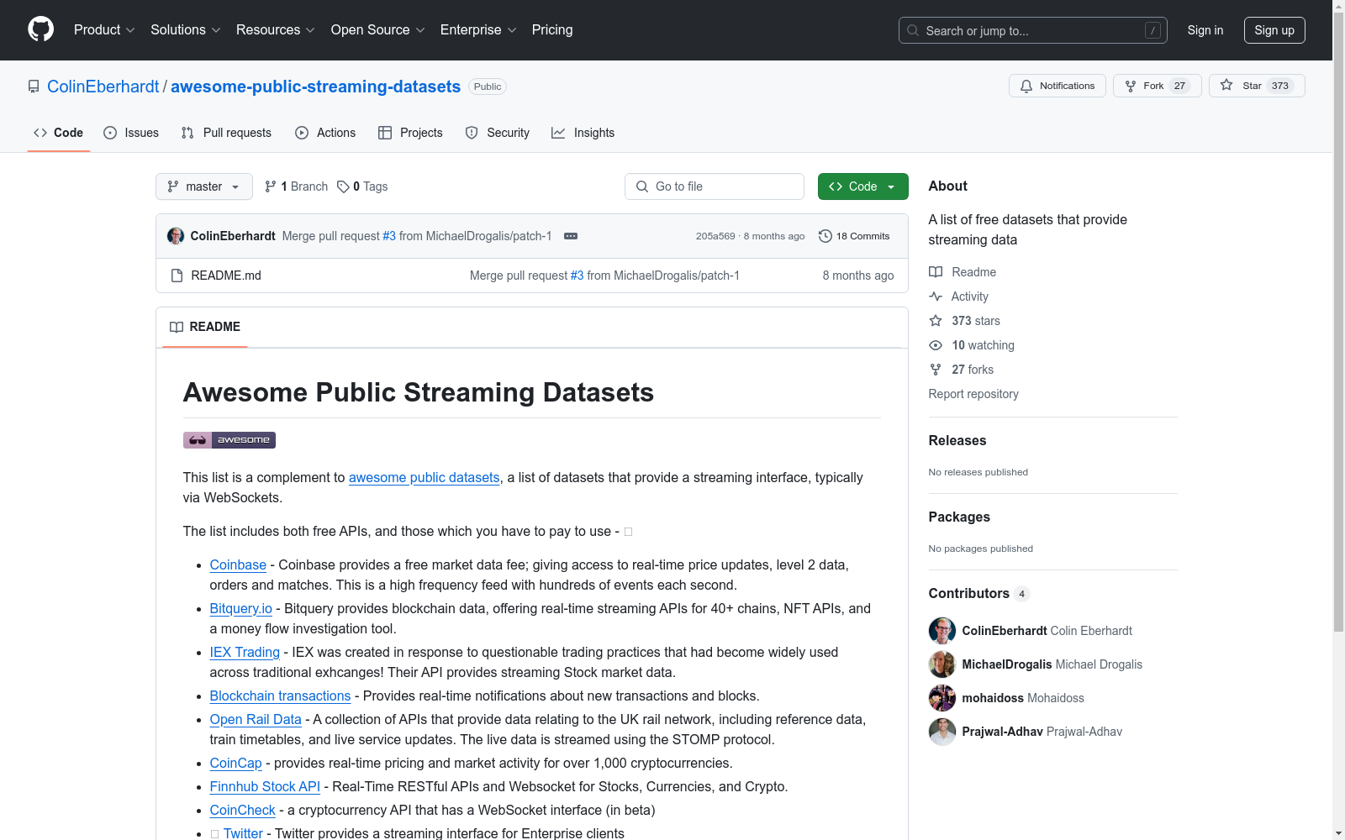This screenshot has width=1345, height=840.
Task: Click the Go to file input
Action: coord(715,186)
